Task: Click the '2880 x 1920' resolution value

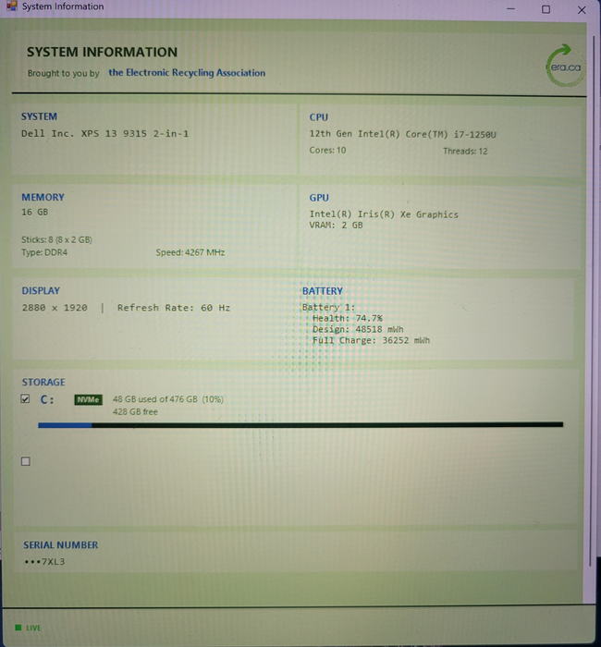Action: (x=55, y=308)
